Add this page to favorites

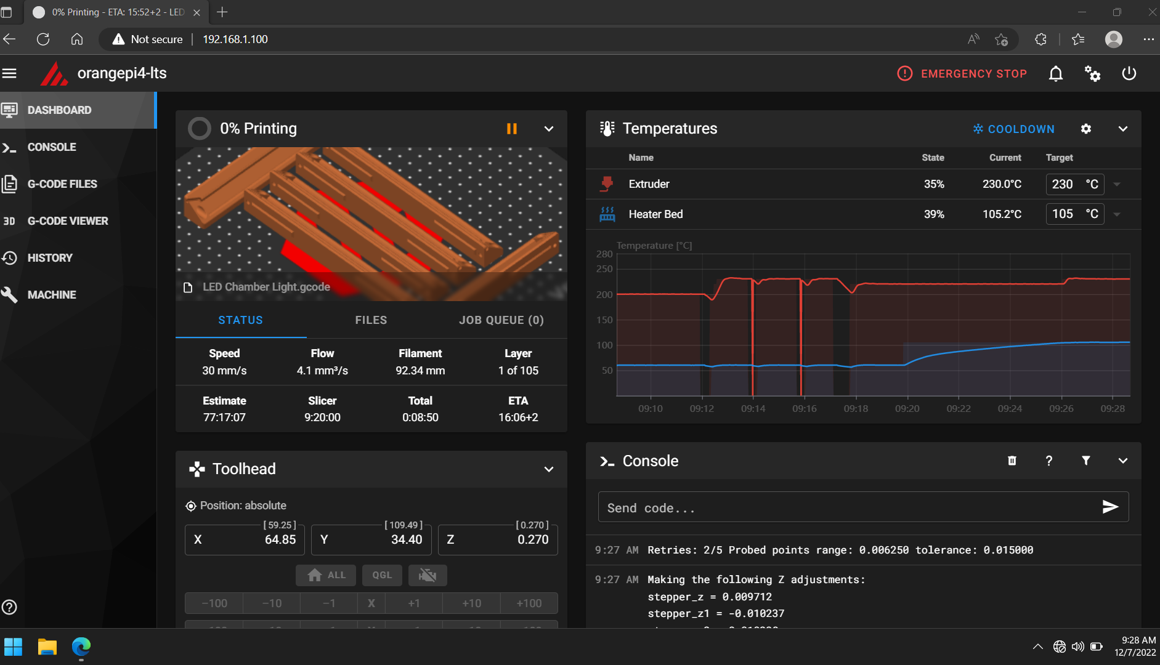click(x=1001, y=39)
